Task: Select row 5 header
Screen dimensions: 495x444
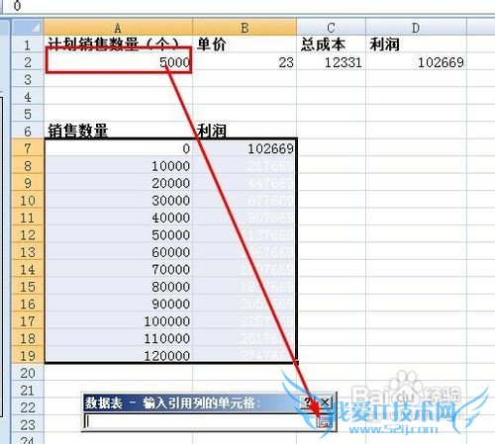Action: pos(28,114)
